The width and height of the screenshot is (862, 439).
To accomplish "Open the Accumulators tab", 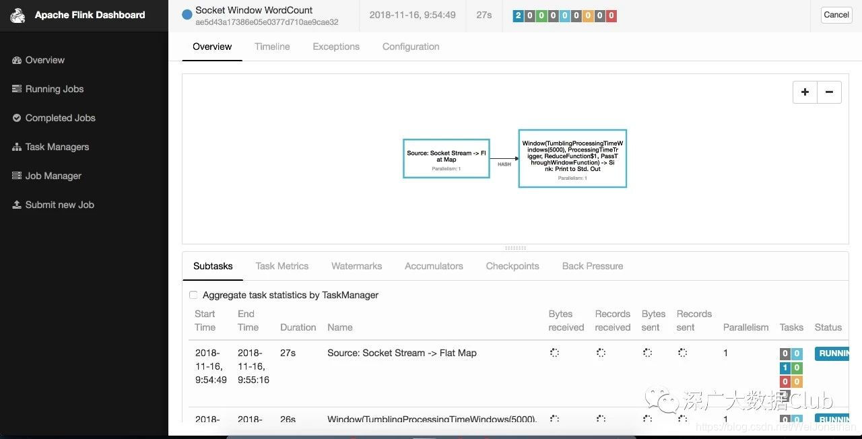I will pos(434,266).
